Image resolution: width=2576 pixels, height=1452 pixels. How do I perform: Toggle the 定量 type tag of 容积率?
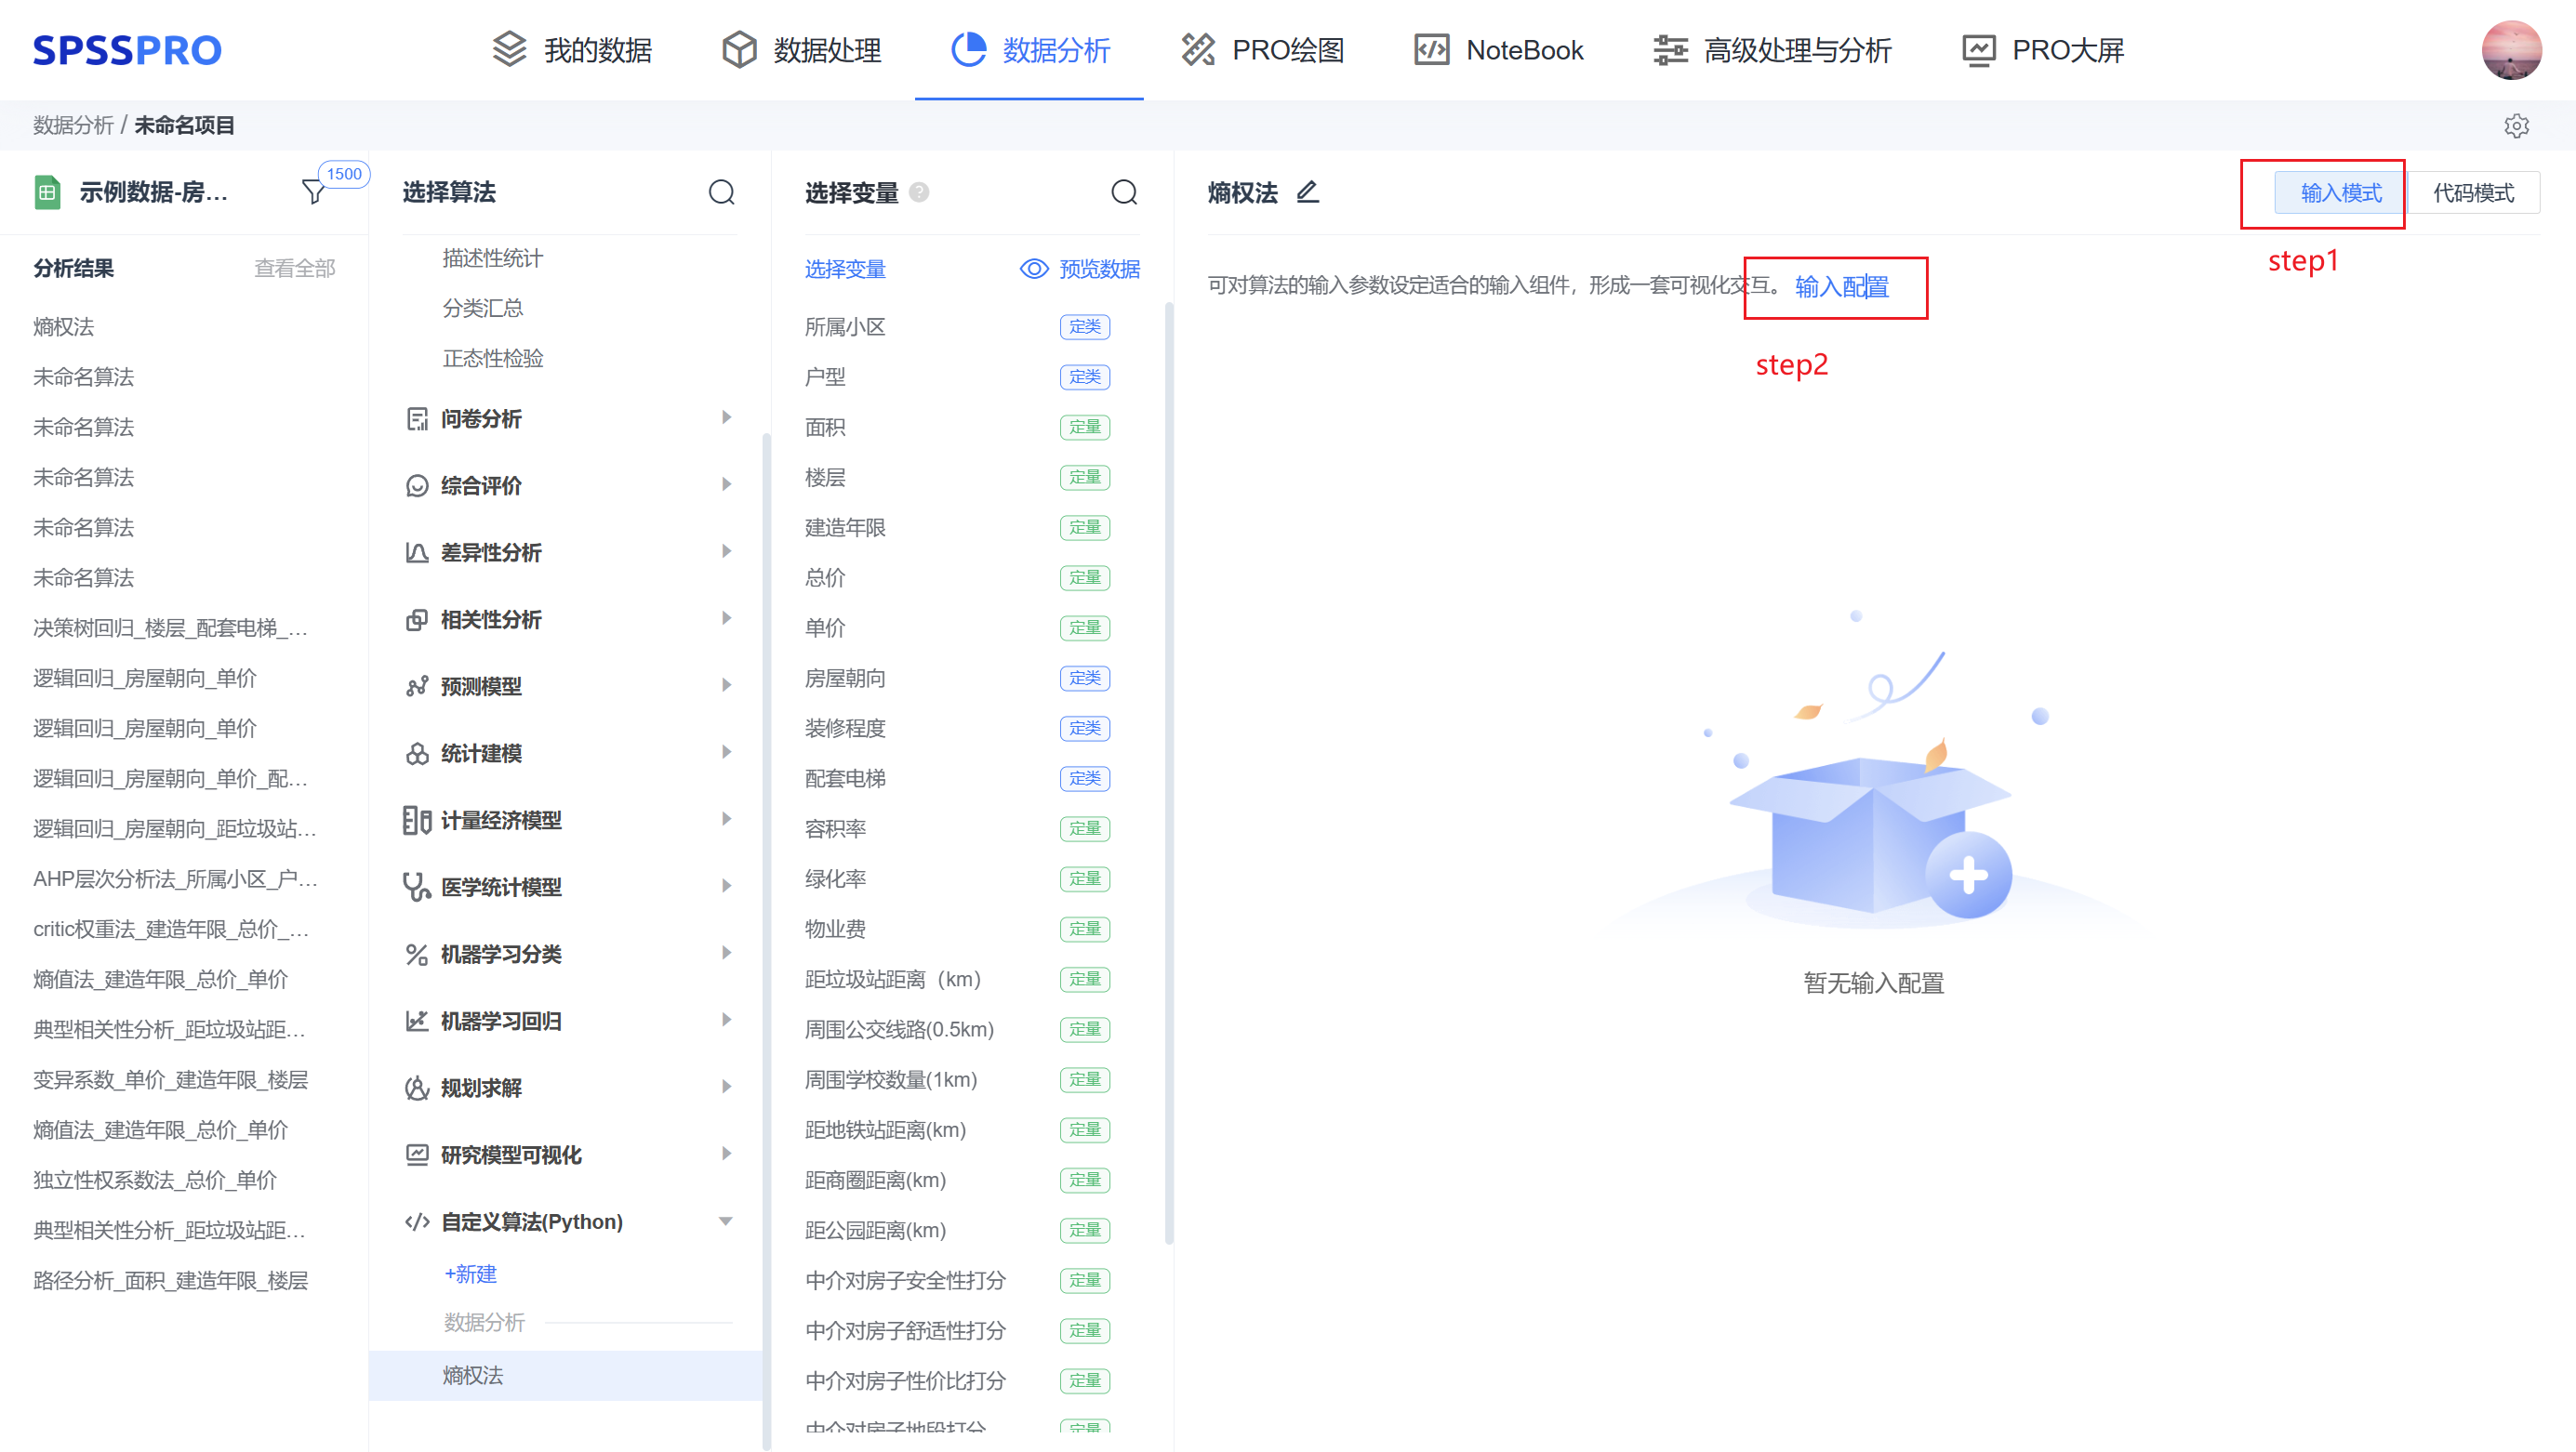pos(1085,828)
